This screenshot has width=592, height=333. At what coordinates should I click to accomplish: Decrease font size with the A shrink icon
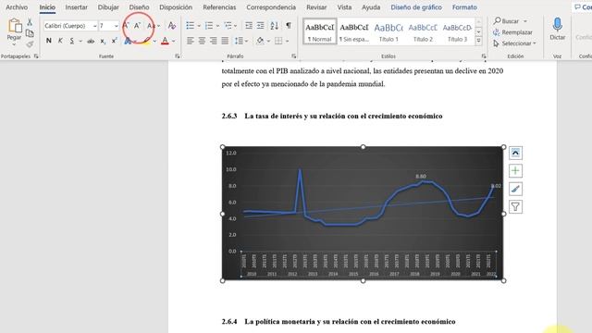[x=137, y=26]
